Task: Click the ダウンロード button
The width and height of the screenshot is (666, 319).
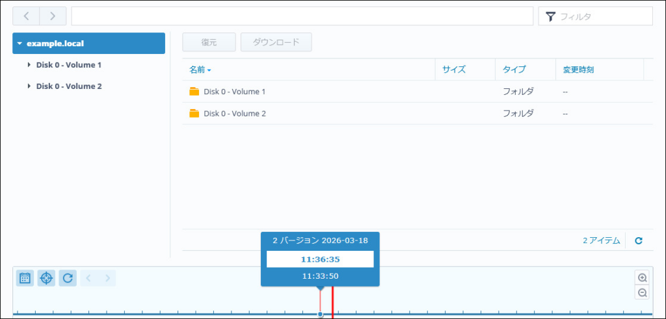Action: click(x=276, y=42)
